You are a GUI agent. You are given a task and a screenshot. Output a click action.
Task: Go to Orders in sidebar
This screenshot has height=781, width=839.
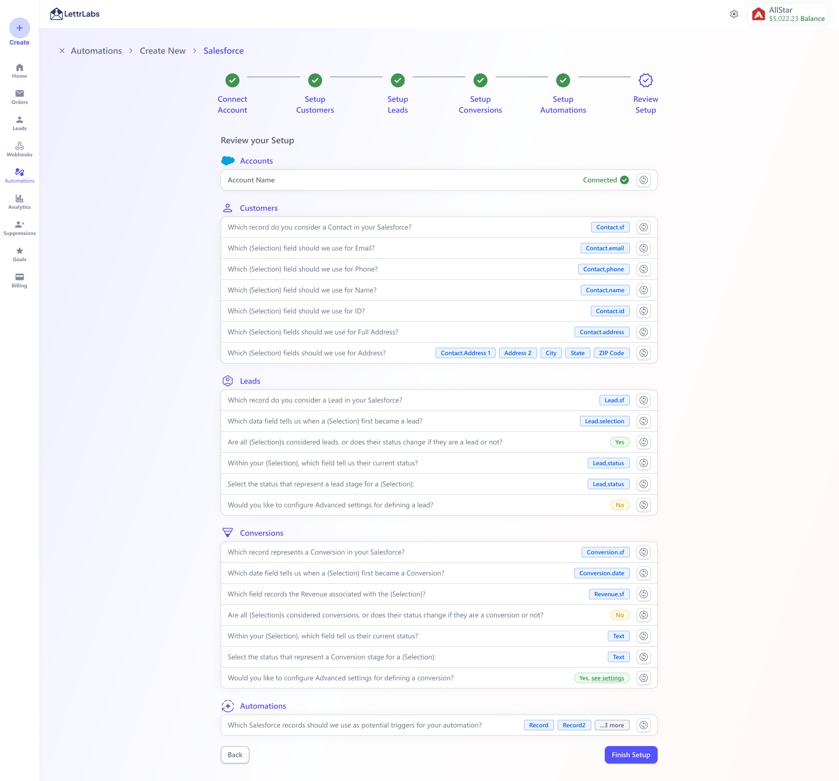click(19, 97)
